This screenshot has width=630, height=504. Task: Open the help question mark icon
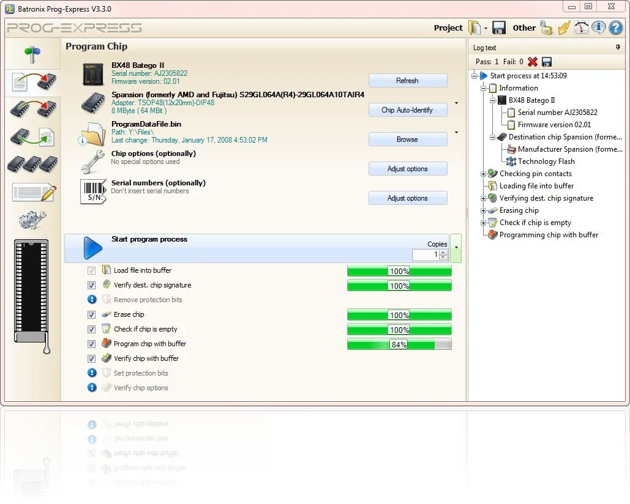pos(615,28)
